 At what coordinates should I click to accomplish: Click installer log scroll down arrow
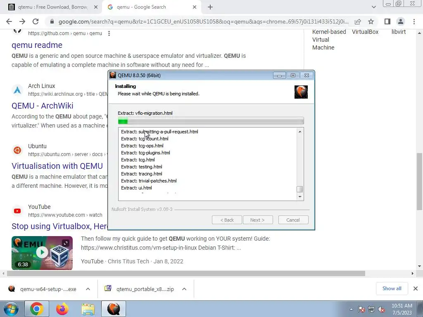tap(300, 197)
